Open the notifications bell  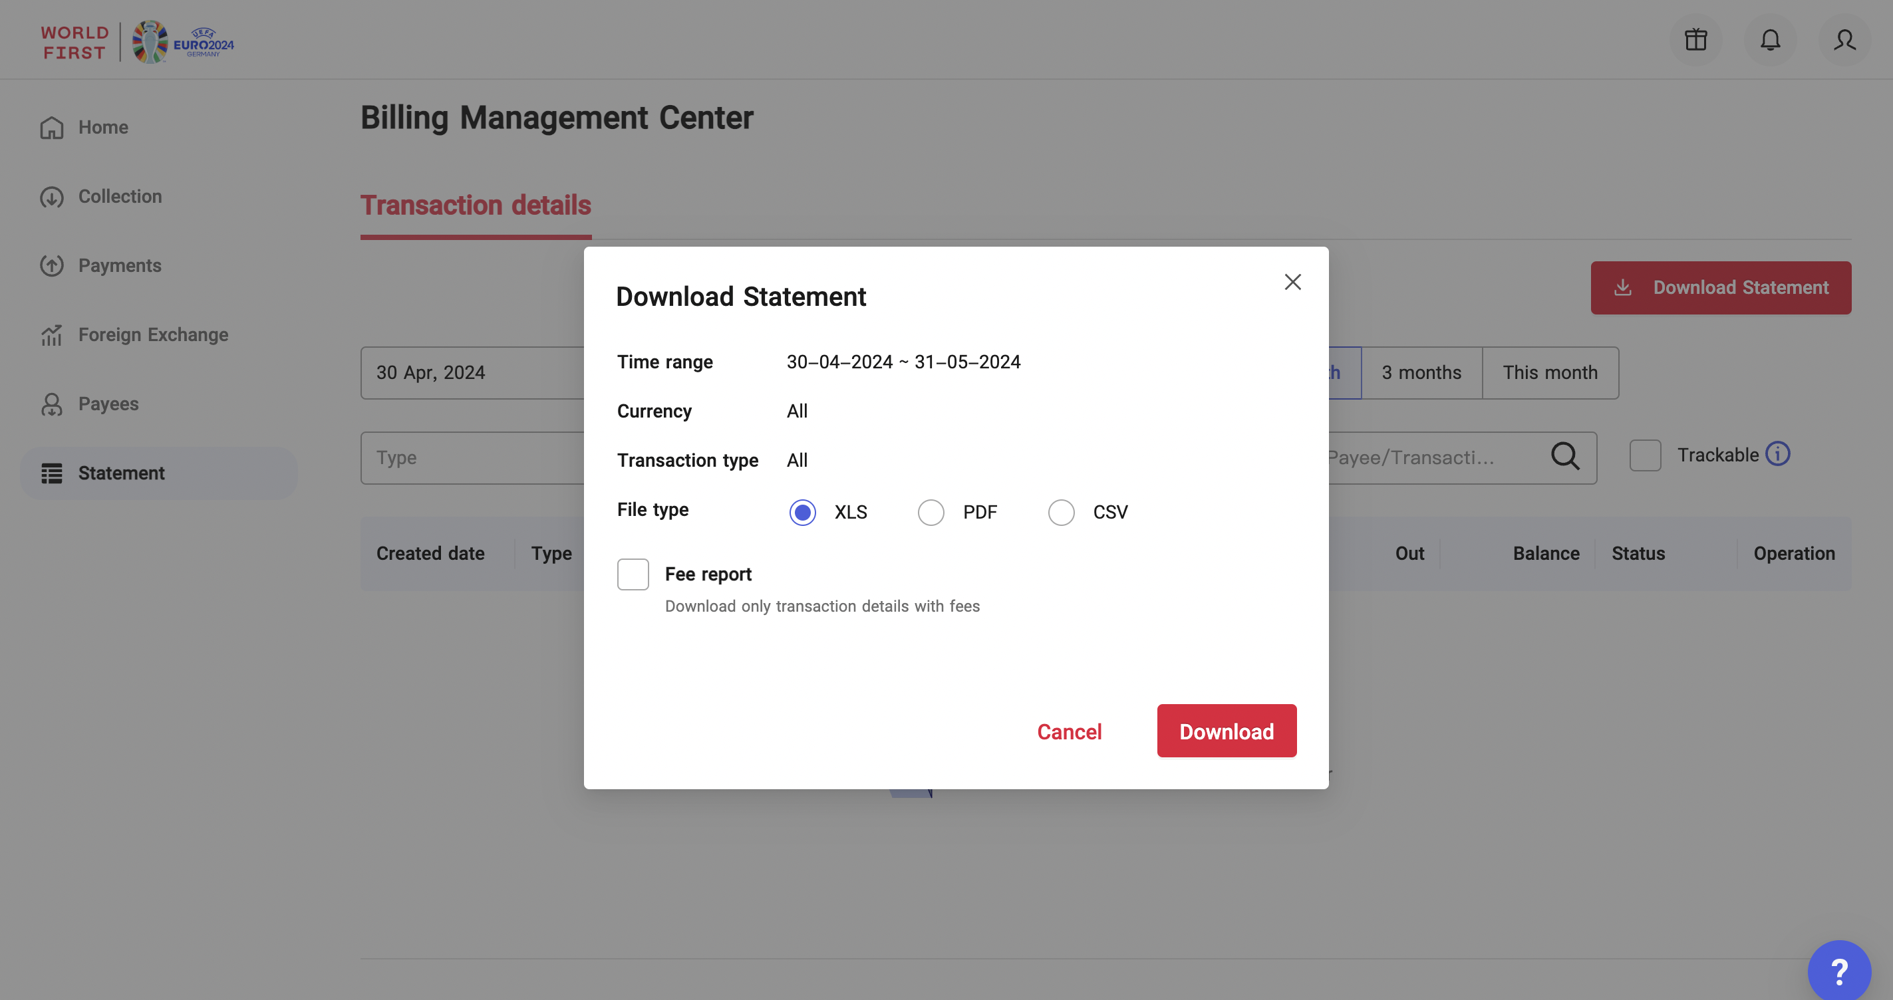1770,40
